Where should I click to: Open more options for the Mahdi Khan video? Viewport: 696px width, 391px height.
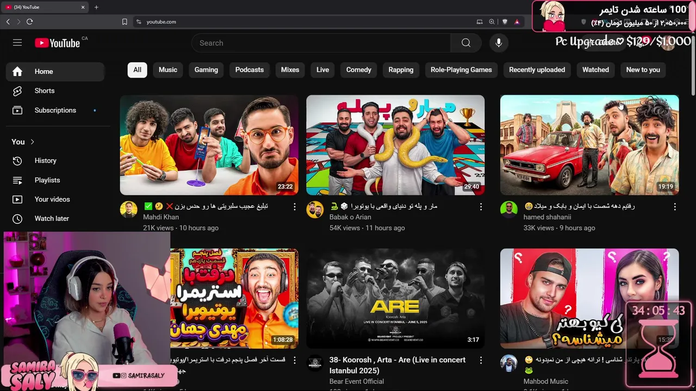(x=295, y=207)
